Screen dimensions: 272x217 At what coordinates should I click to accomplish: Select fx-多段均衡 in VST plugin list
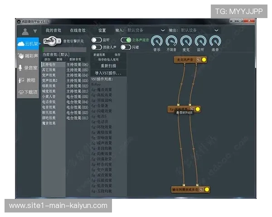(102, 148)
